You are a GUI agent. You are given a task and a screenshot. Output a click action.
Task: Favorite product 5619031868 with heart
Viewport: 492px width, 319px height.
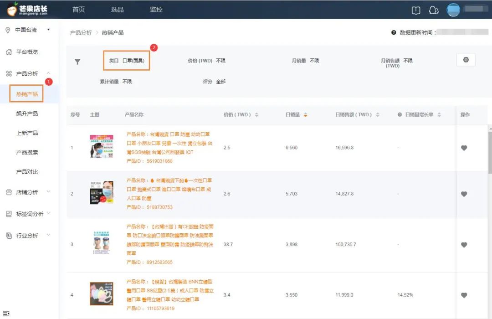pyautogui.click(x=464, y=148)
